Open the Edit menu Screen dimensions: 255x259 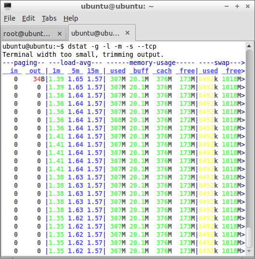(28, 18)
